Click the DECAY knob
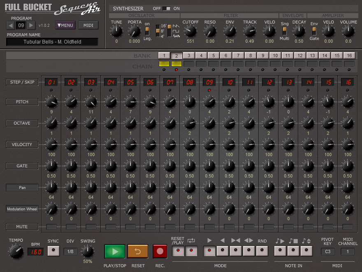Viewport: 362px width, 272px height. click(299, 32)
